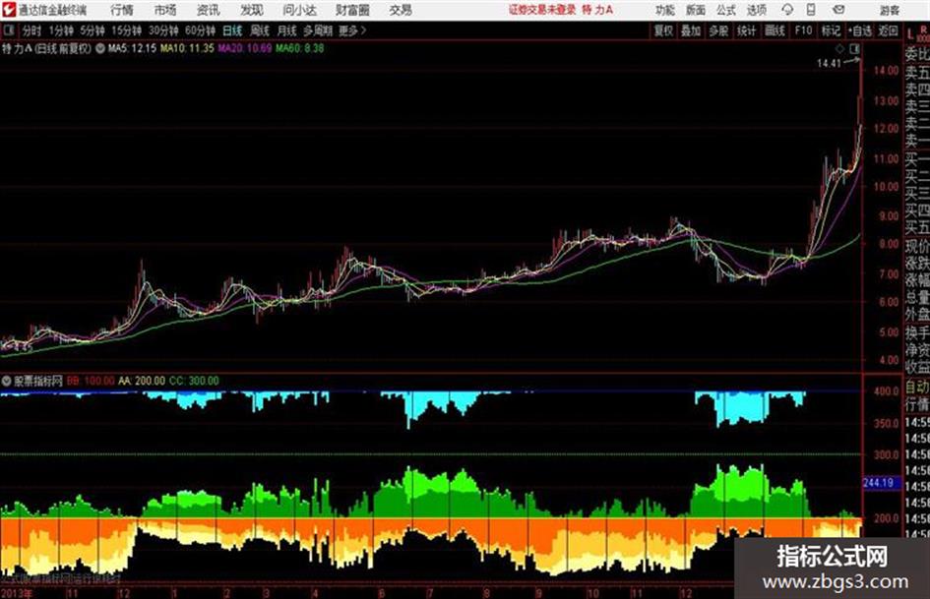
Task: Open the mobile phone icon in title bar
Action: (811, 10)
